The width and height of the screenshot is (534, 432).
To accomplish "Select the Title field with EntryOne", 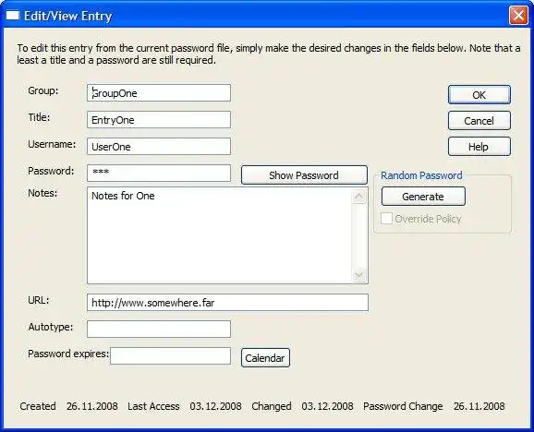I will pos(159,120).
